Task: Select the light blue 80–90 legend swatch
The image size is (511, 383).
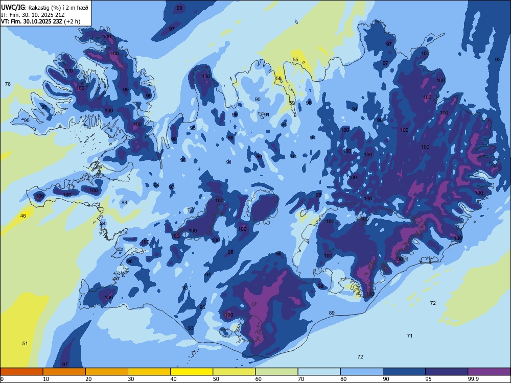Action: (362, 372)
